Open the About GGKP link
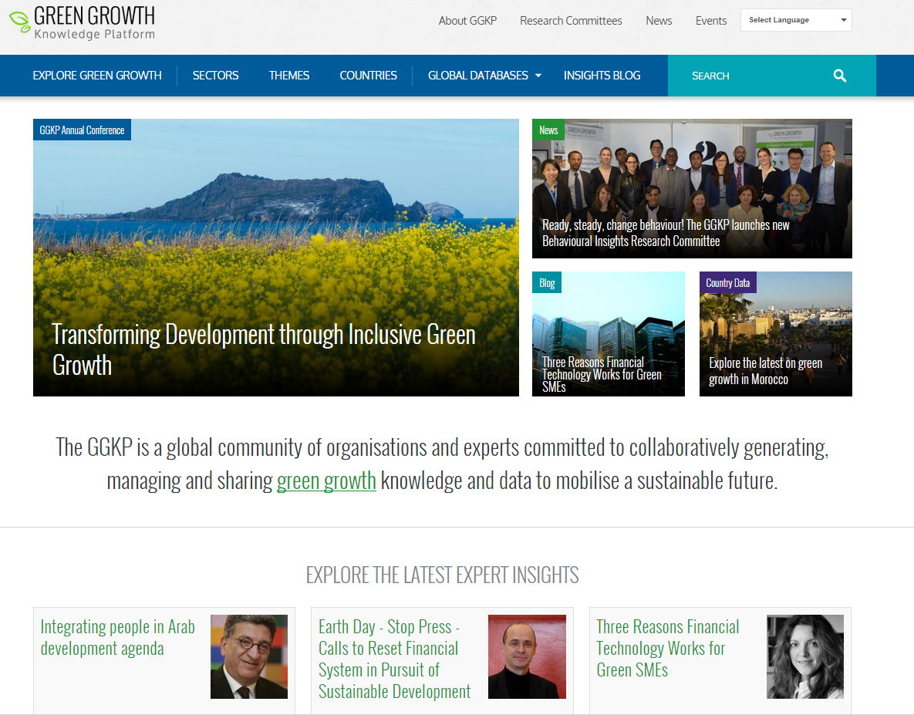This screenshot has width=914, height=715. pos(467,21)
